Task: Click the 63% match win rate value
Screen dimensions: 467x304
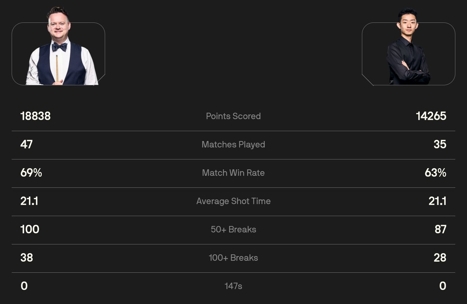Action: point(435,173)
